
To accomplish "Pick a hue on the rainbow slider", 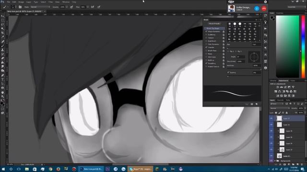I will tap(303, 47).
